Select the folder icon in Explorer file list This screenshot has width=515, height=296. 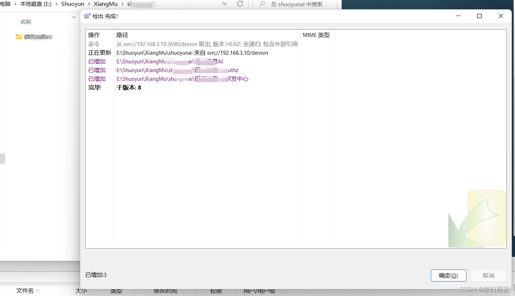[19, 37]
